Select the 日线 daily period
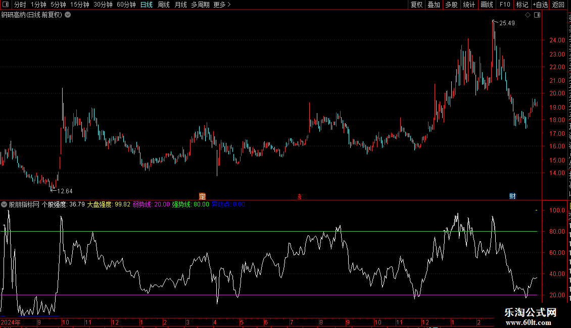The height and width of the screenshot is (328, 571). tap(147, 5)
